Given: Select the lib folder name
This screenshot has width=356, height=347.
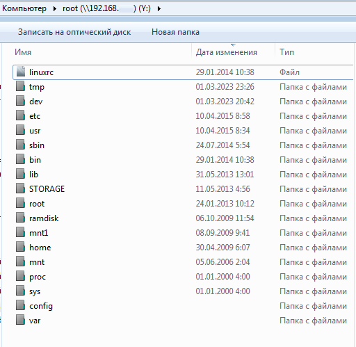Looking at the screenshot, I should (x=33, y=175).
